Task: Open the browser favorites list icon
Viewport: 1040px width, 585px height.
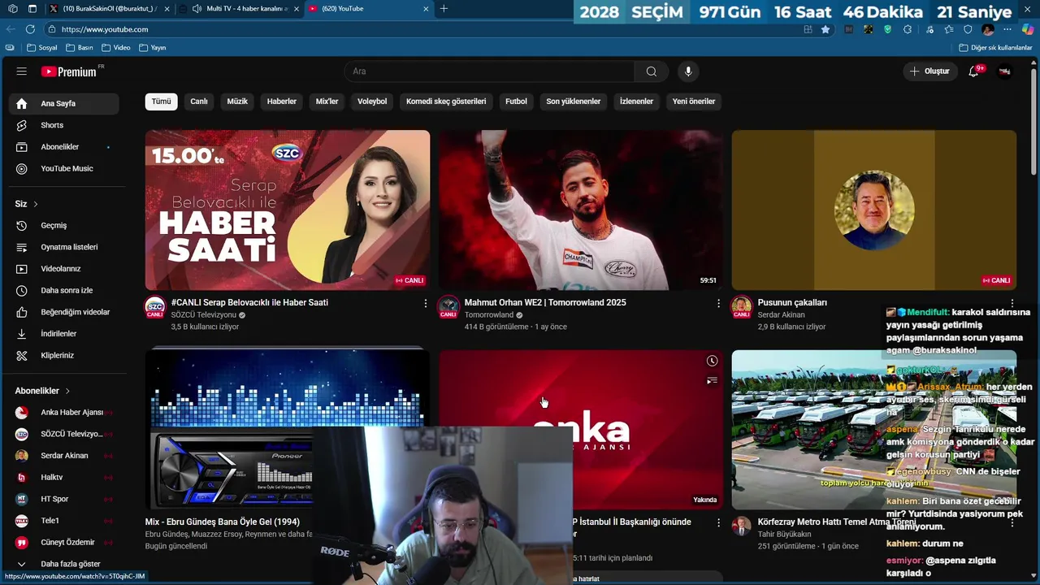Action: 948,29
